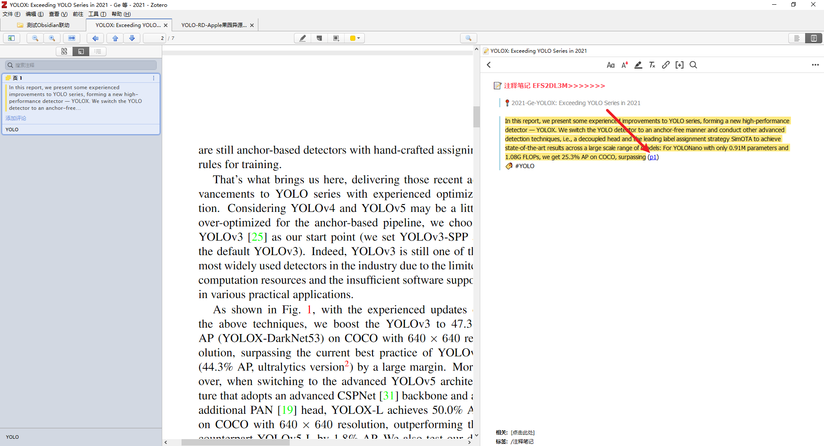Open the yellow annotation color dropdown

(355, 38)
